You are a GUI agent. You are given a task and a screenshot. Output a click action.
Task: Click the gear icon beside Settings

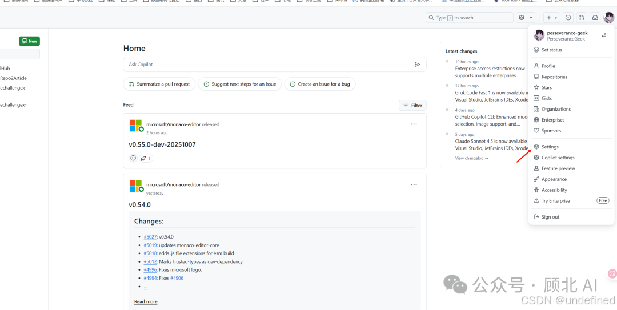tap(536, 147)
